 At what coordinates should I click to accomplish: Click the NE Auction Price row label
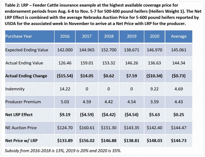click(21, 128)
